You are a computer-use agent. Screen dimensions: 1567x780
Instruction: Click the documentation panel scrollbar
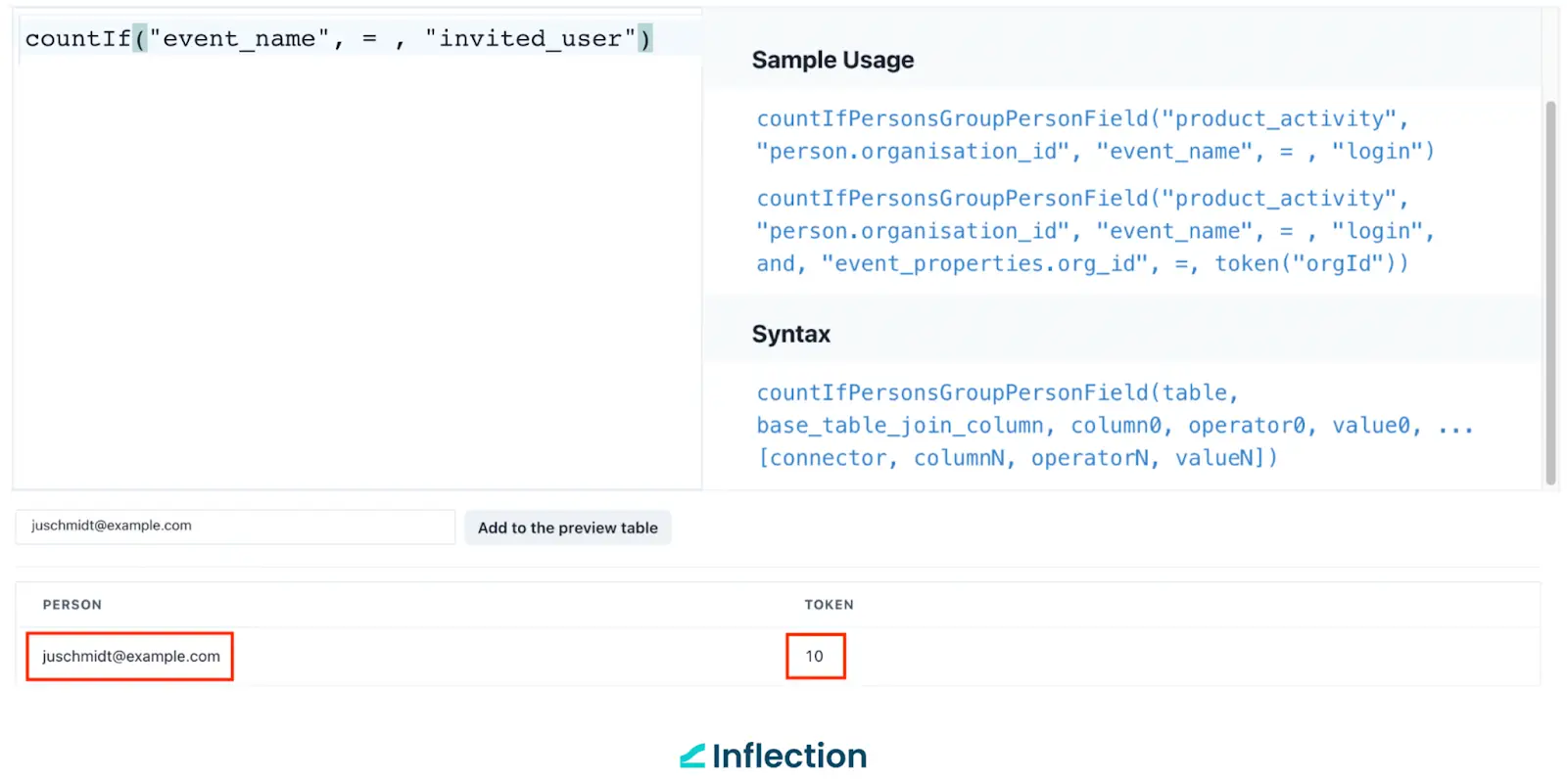tap(1550, 292)
